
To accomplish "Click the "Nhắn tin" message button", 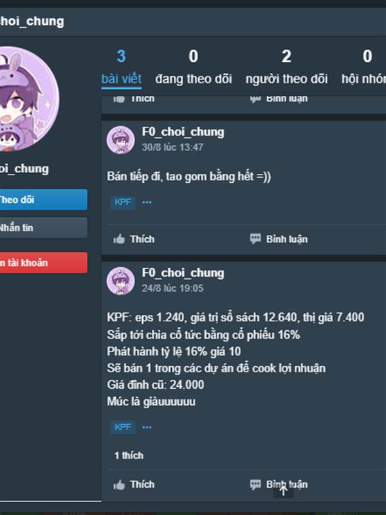I will 43,228.
